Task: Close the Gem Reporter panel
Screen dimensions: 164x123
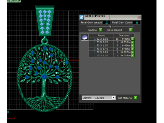Action: (x=139, y=17)
